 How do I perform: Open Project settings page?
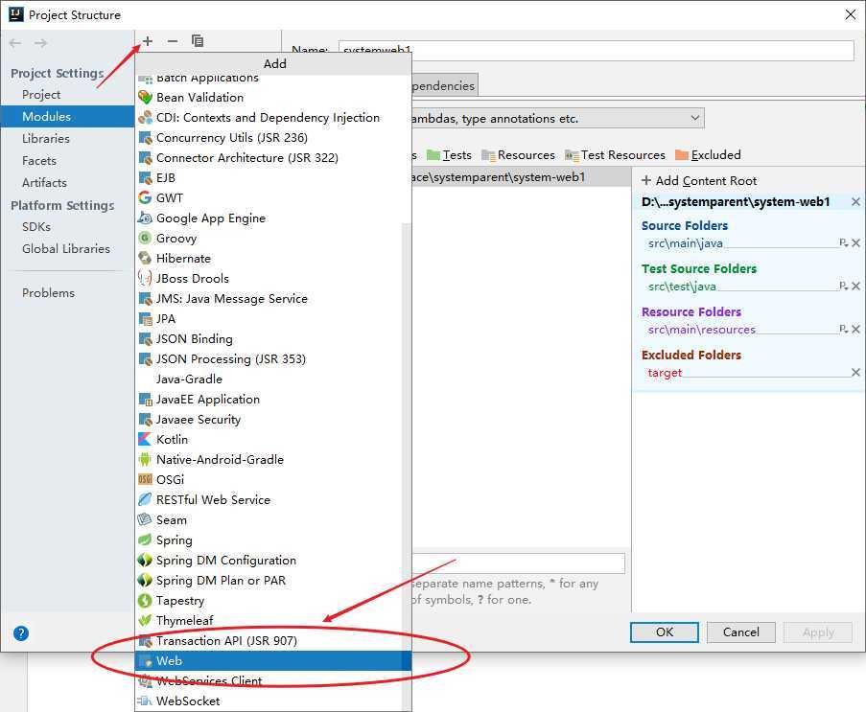coord(67,94)
